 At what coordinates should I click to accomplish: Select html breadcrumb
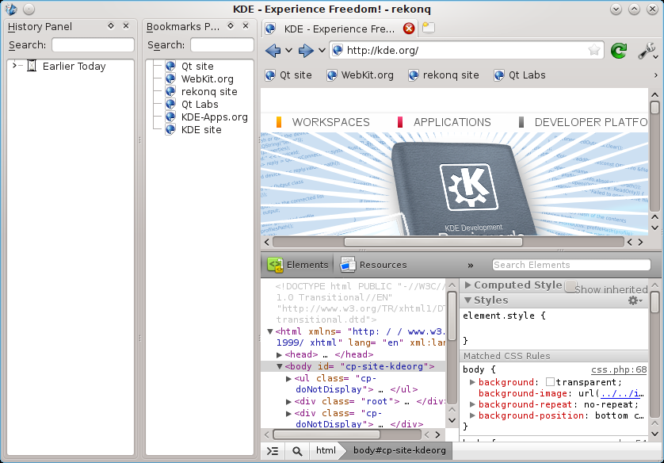click(x=326, y=450)
